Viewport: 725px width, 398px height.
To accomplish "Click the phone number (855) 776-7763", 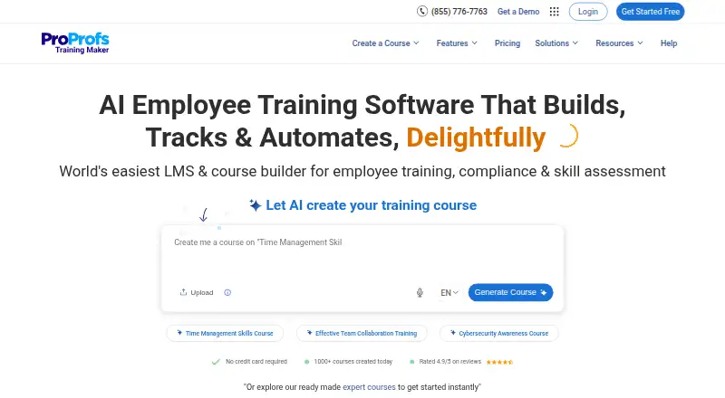I will (x=459, y=12).
